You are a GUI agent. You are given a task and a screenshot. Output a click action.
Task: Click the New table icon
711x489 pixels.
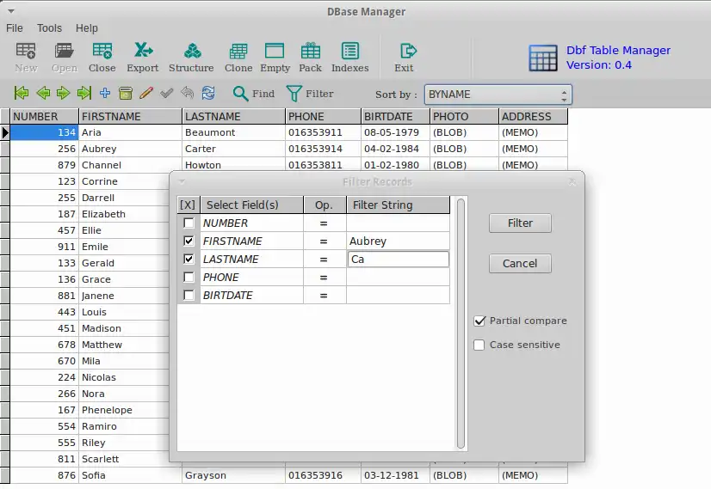pos(26,58)
